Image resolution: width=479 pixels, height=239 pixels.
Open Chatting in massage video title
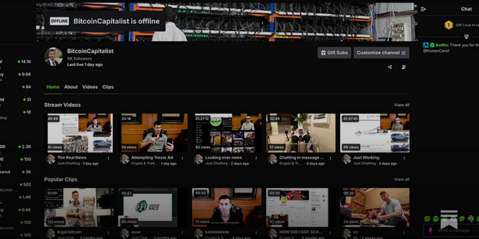click(x=301, y=157)
